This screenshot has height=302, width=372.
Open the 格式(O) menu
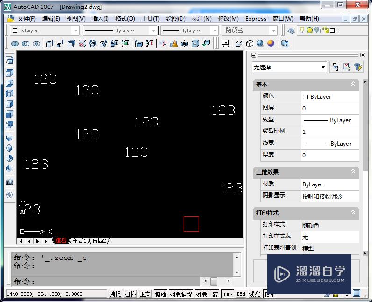tap(125, 19)
